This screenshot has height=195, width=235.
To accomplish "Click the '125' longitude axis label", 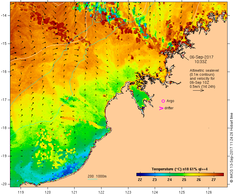I will (182, 192).
